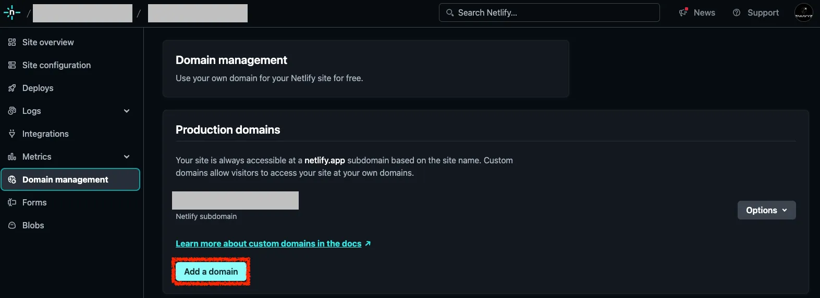
Task: Click the Deploys rocket icon
Action: pos(12,88)
